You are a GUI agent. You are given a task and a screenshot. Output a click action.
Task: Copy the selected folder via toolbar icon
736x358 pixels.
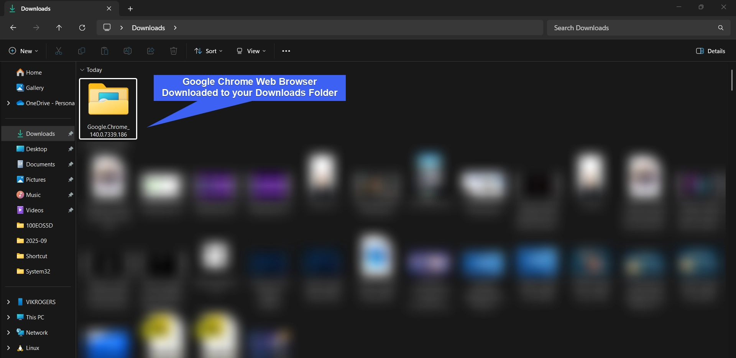pos(81,50)
